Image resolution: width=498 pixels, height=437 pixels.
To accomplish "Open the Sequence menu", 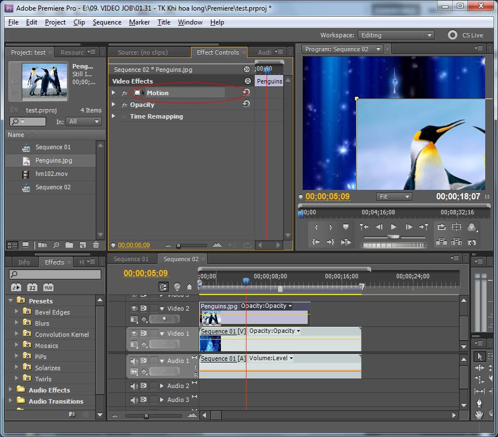I will [107, 22].
